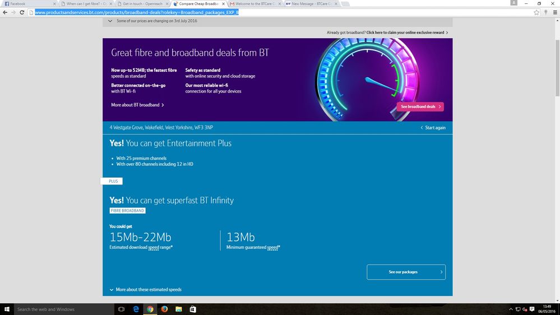This screenshot has width=560, height=315.
Task: Click the See broadband deals button
Action: point(420,106)
